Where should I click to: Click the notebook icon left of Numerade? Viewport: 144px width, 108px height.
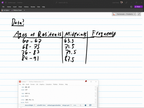click(x=114, y=14)
